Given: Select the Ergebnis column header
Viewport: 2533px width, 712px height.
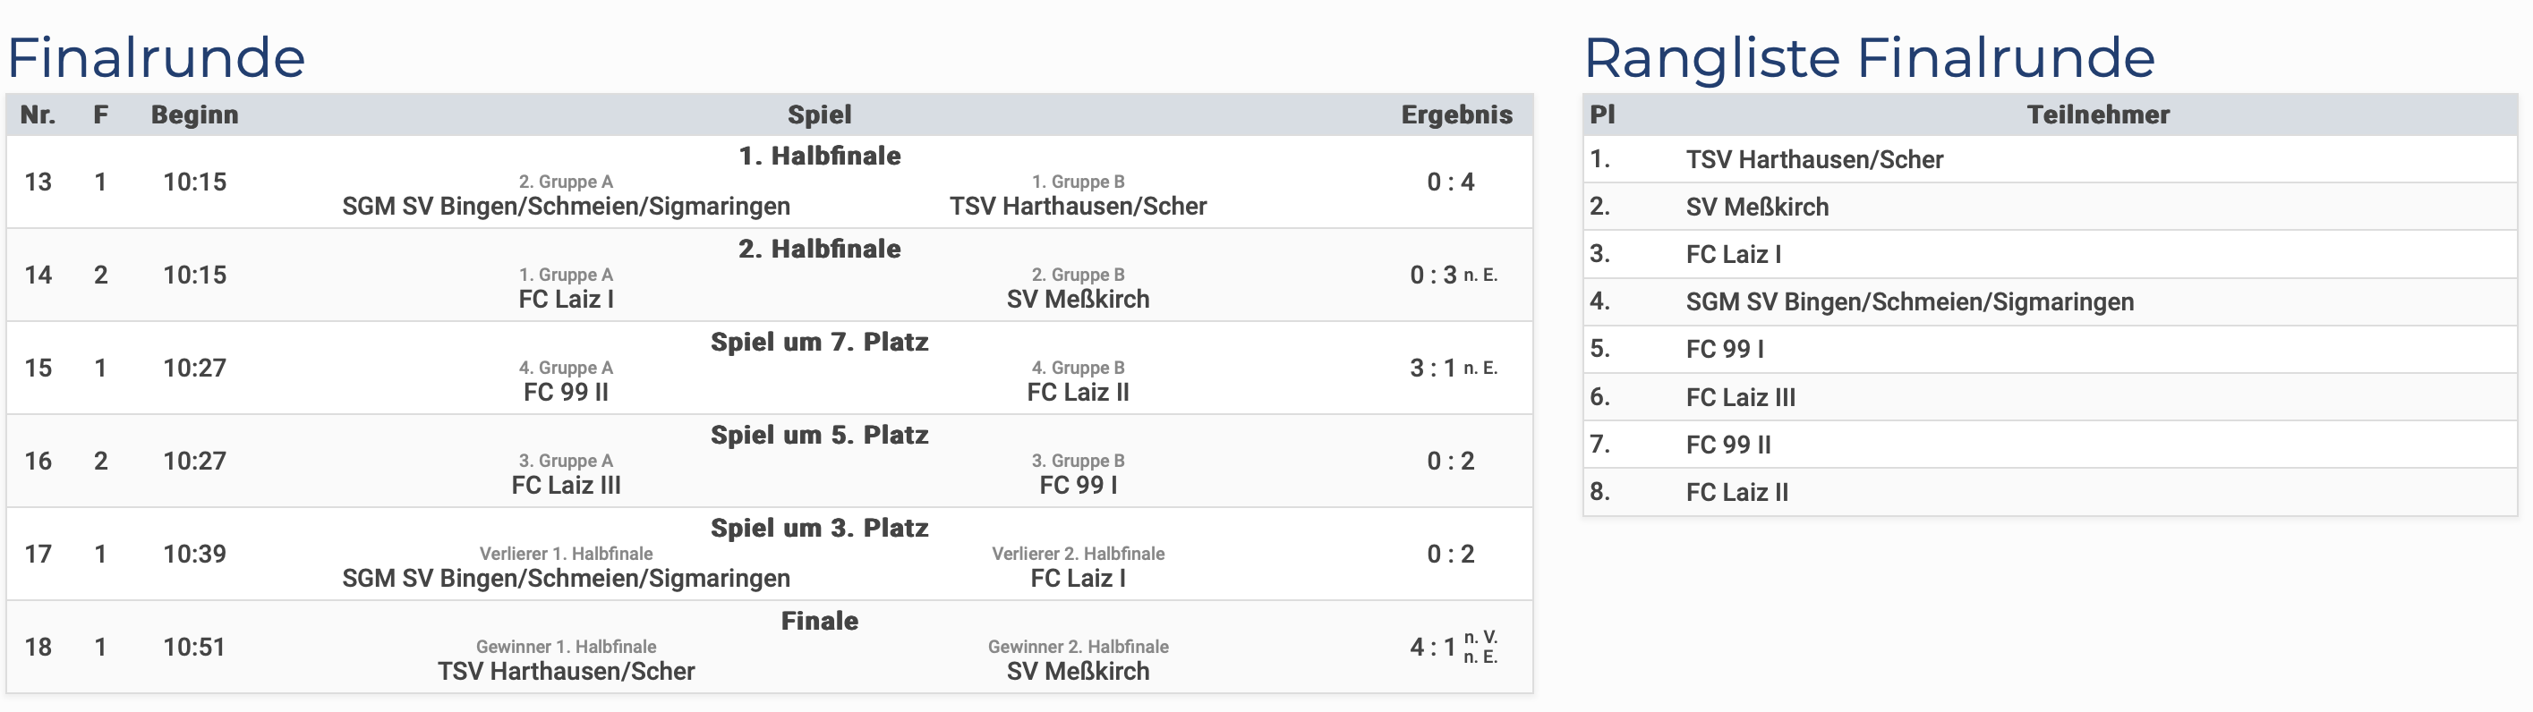Looking at the screenshot, I should (1456, 114).
